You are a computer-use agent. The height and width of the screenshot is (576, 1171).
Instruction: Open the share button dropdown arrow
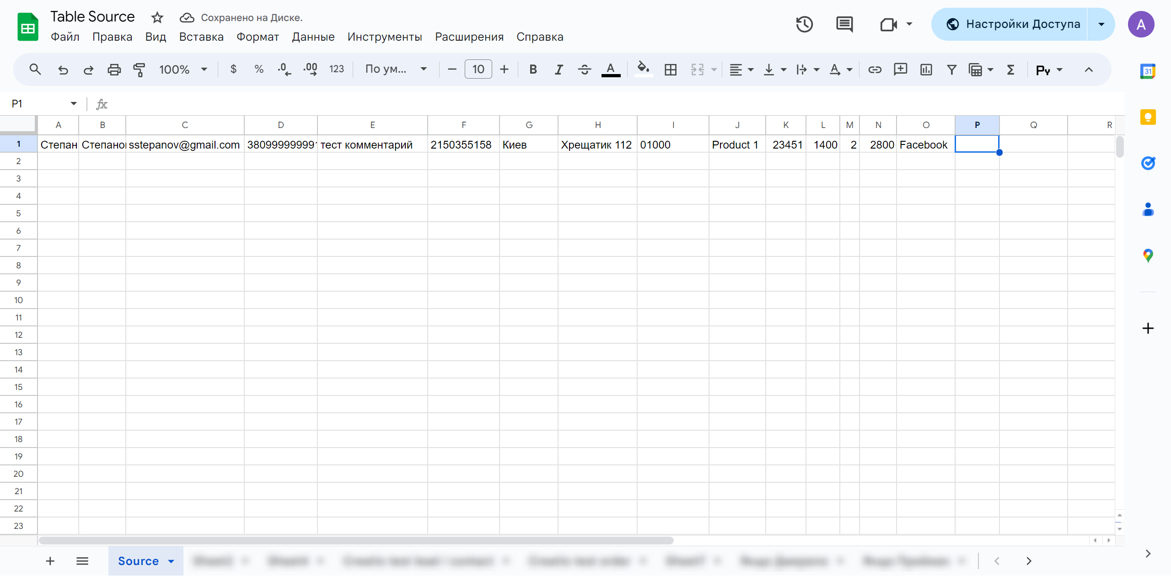(x=1101, y=24)
